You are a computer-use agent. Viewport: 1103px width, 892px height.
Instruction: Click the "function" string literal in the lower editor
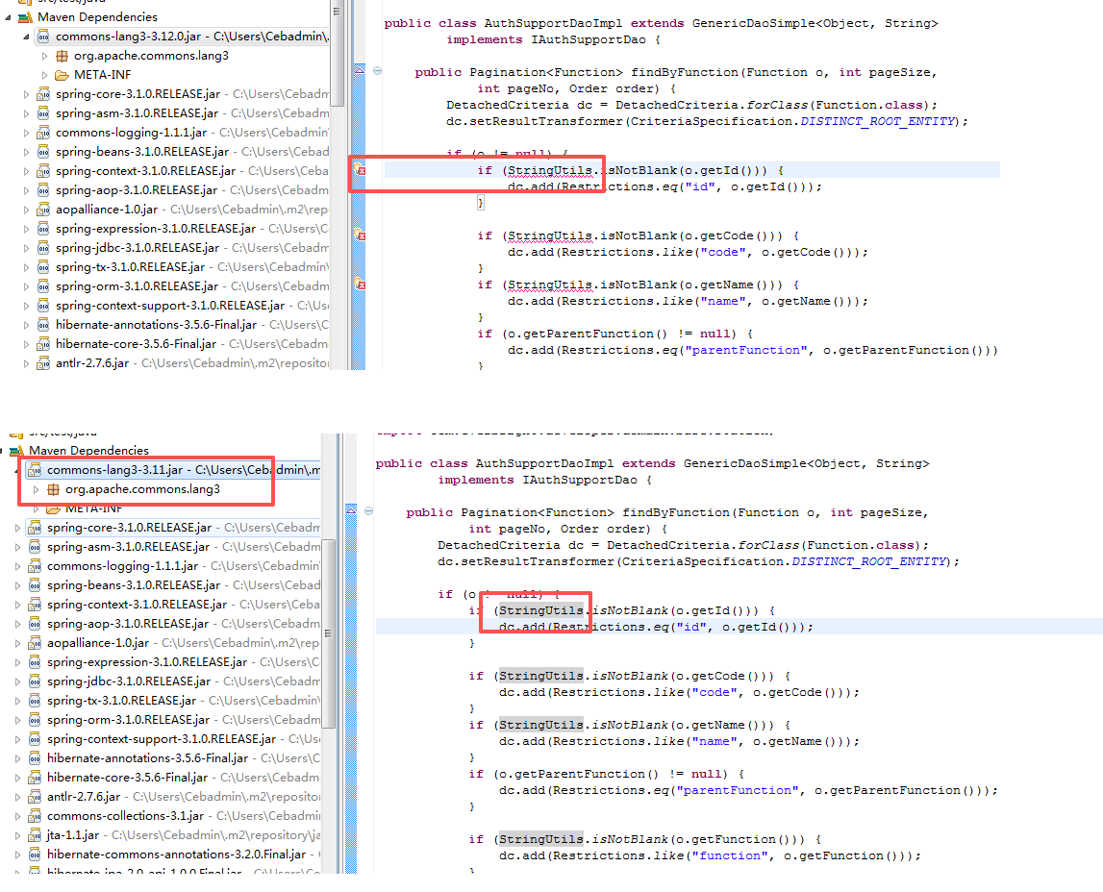[x=730, y=855]
